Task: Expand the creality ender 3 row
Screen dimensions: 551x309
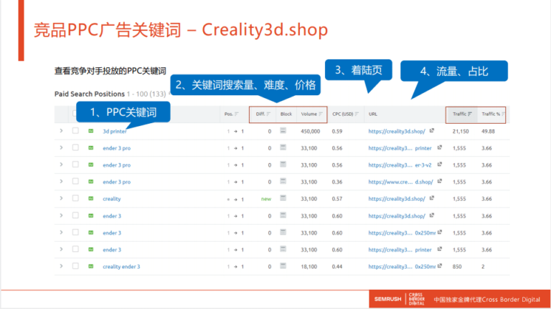Action: 61,267
